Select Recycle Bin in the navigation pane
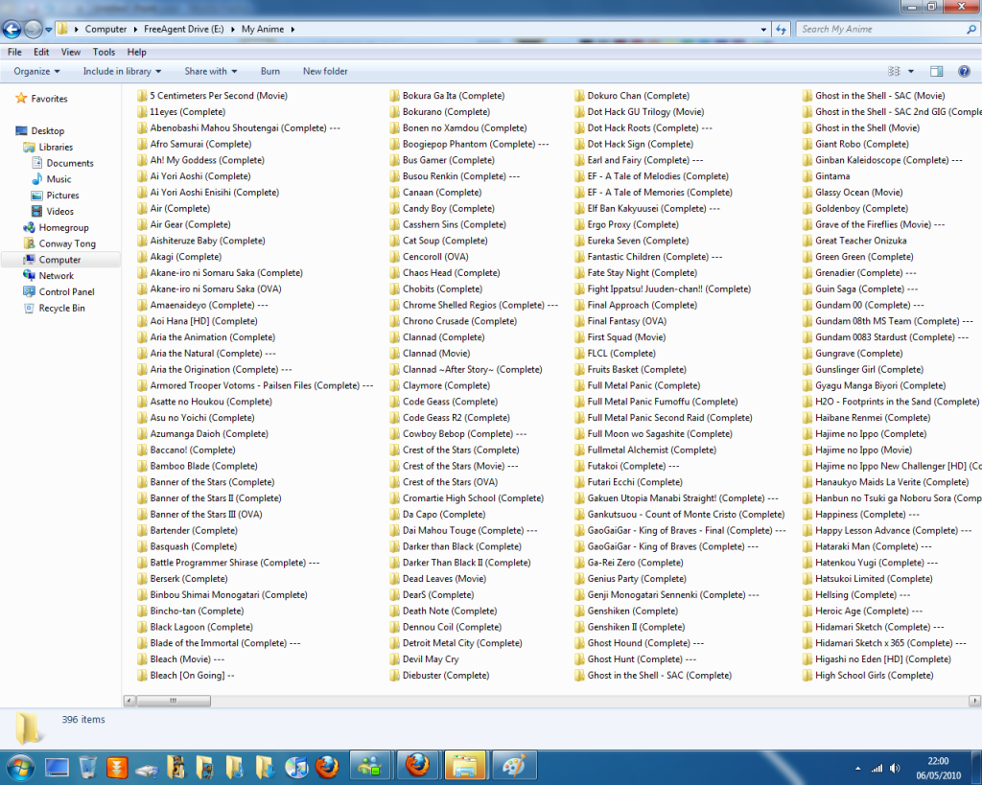 click(x=54, y=308)
